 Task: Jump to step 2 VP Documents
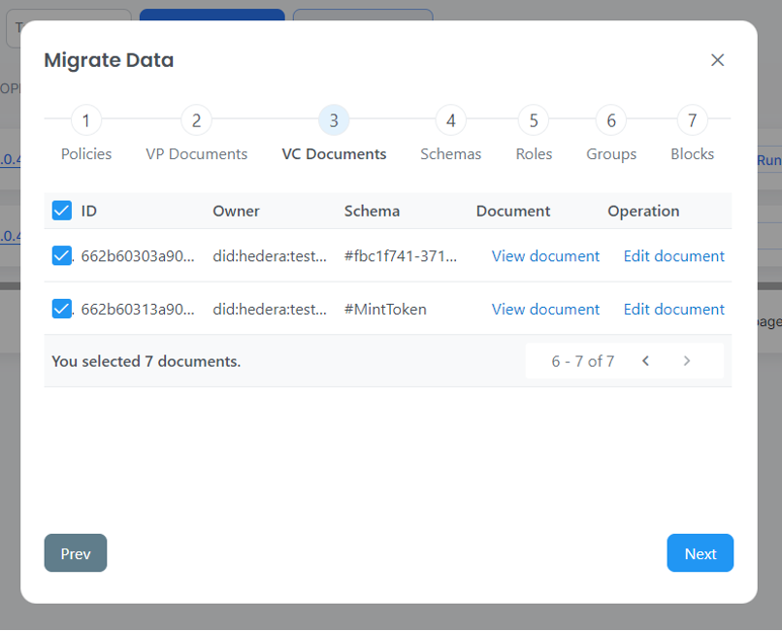196,121
